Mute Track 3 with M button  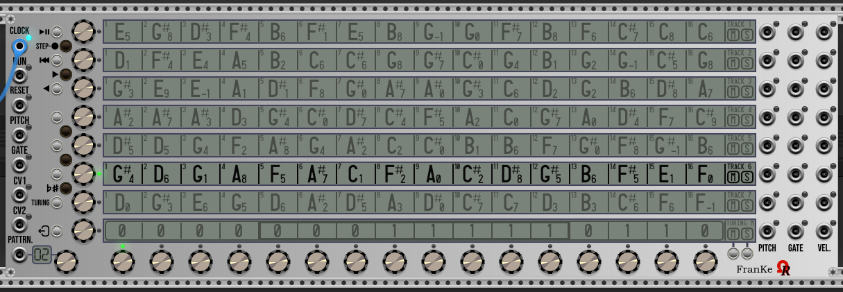(x=733, y=92)
